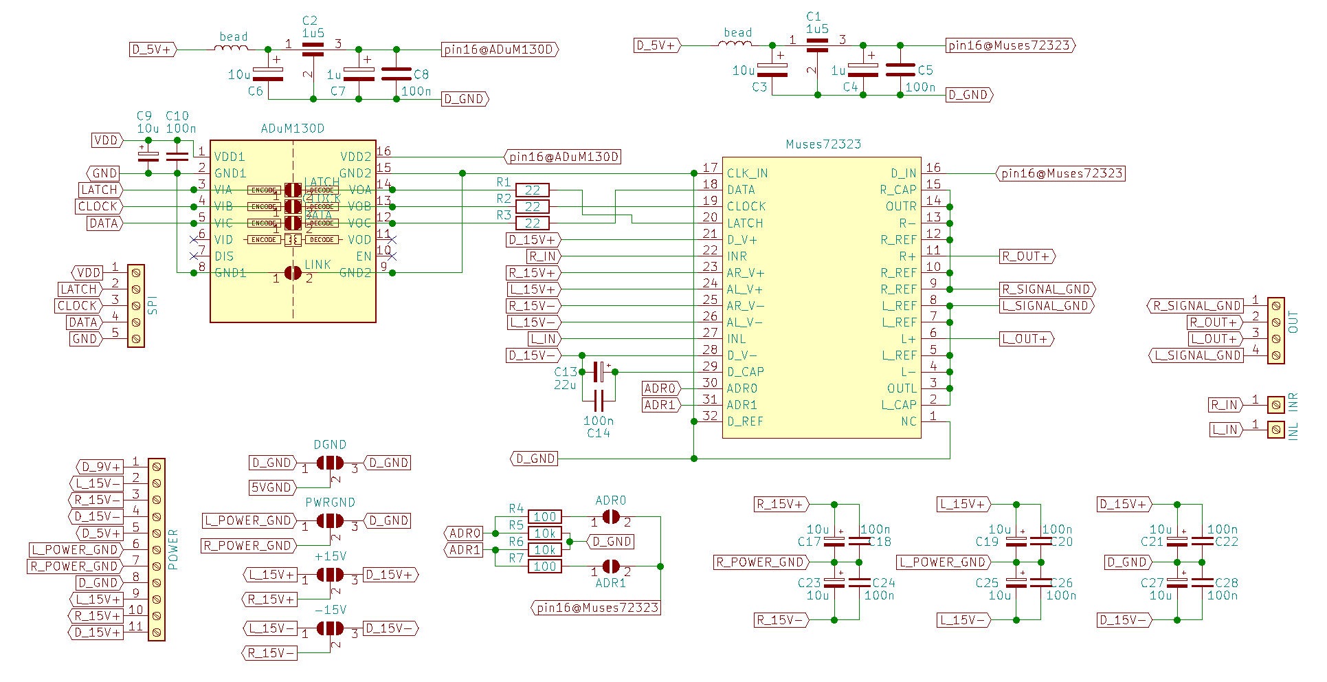Select polarized capacitor C6 10u

268,74
